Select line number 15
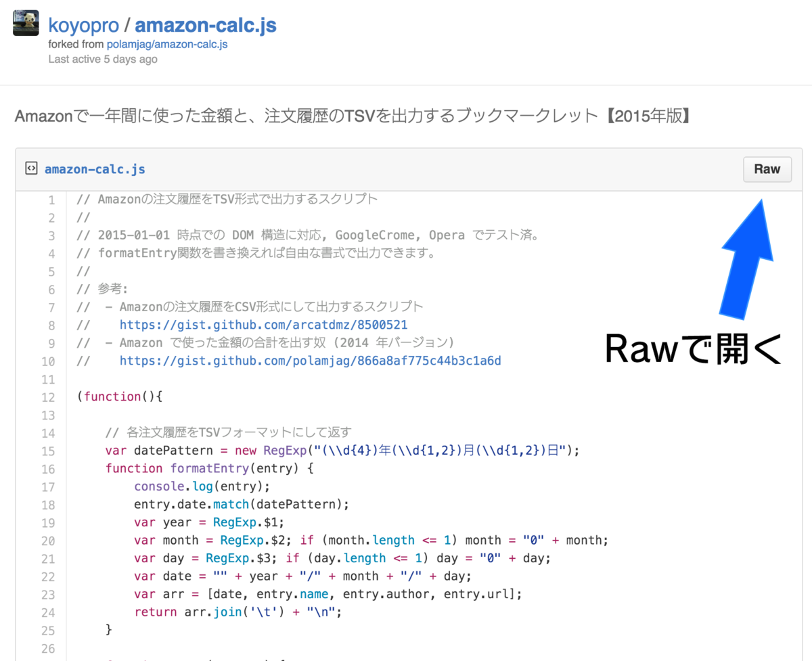The width and height of the screenshot is (812, 661). [47, 451]
